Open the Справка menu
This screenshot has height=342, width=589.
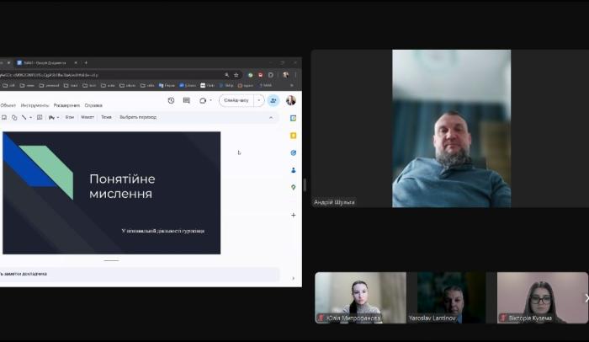93,105
